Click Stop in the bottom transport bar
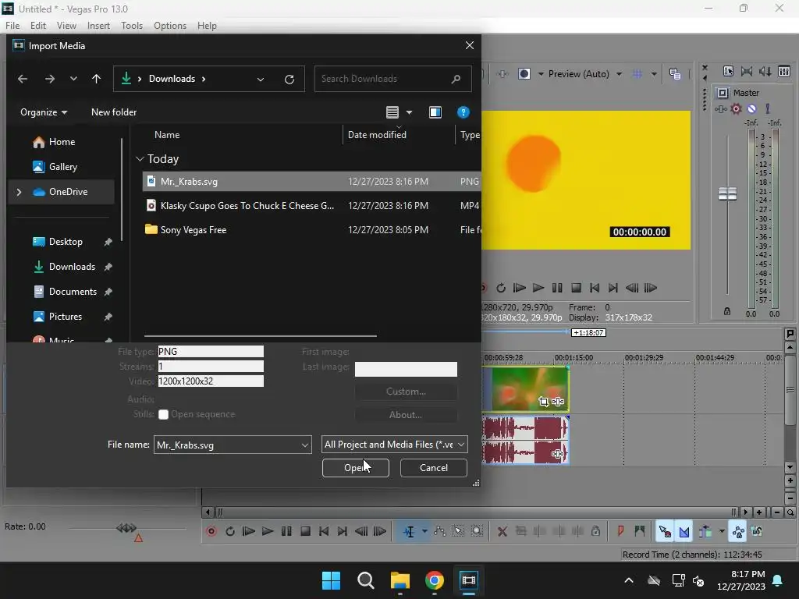 pos(305,531)
